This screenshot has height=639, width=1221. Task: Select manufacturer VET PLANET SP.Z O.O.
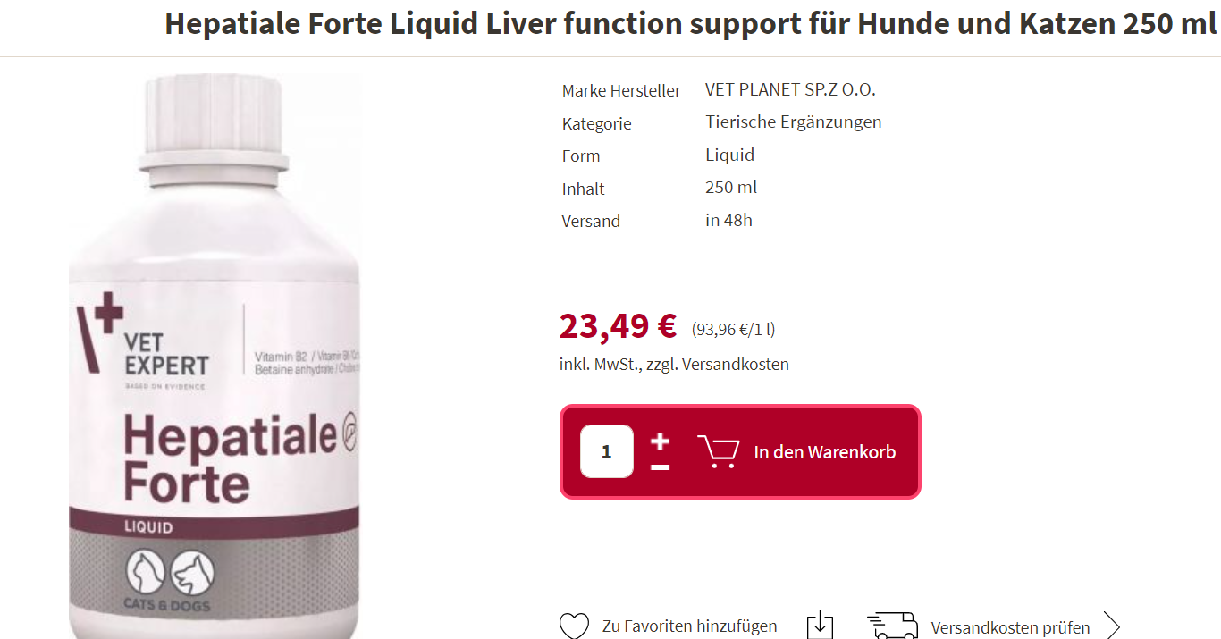click(x=790, y=89)
